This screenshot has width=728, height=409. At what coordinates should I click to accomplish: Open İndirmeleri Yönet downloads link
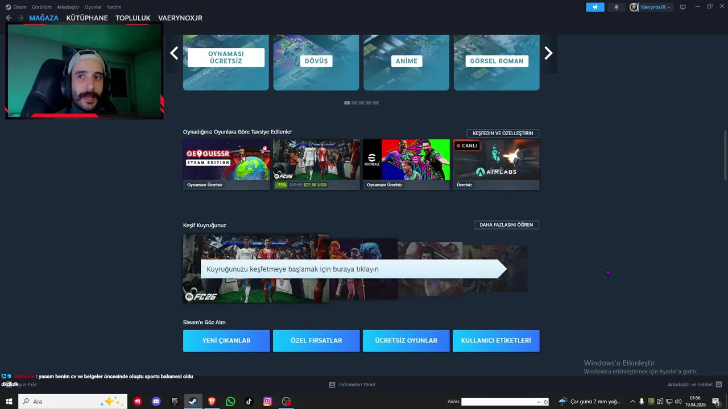coord(352,385)
